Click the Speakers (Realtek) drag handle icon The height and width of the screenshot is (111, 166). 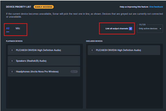pos(12,61)
